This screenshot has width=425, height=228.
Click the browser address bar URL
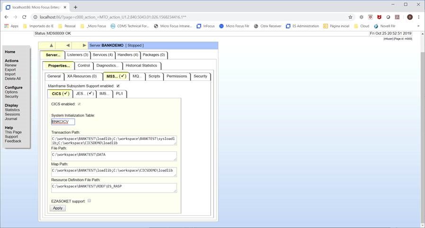coord(113,17)
